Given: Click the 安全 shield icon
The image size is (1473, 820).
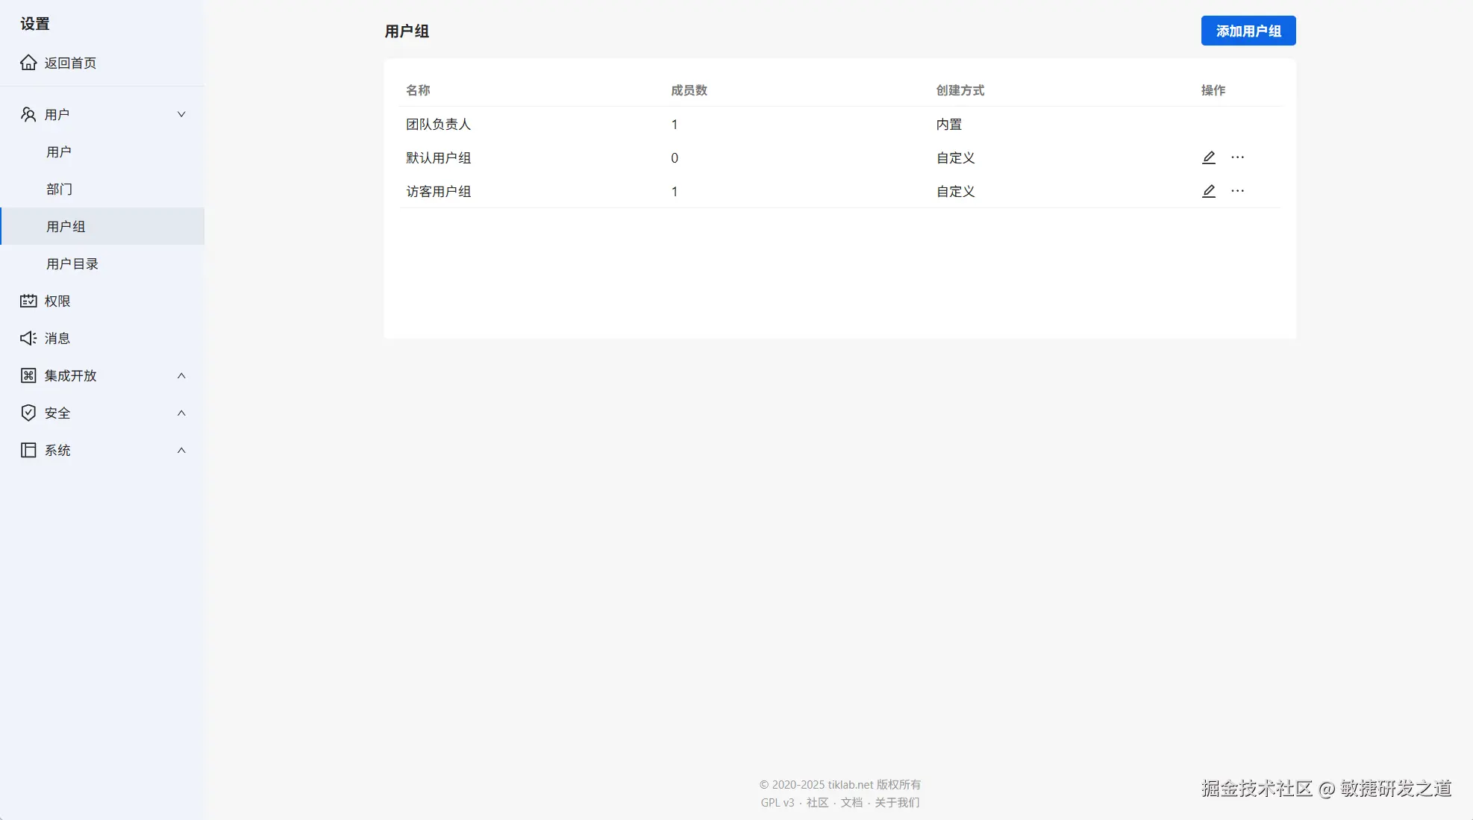Looking at the screenshot, I should coord(28,413).
